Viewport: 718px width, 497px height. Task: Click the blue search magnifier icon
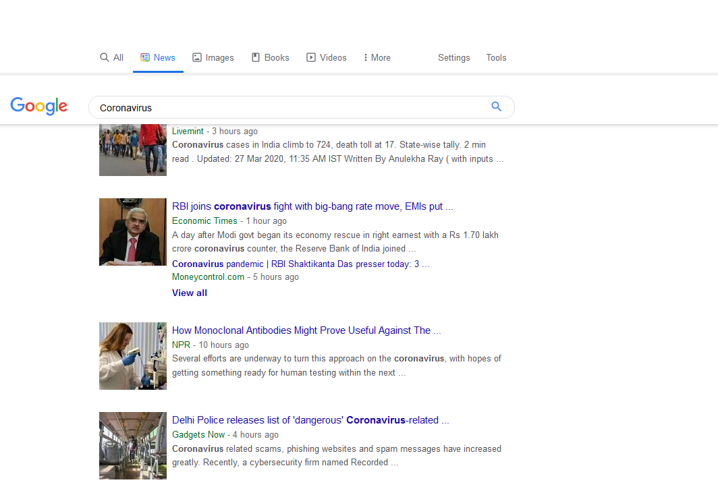[x=497, y=106]
